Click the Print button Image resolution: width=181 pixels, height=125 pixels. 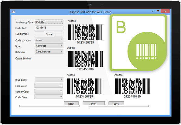pyautogui.click(x=94, y=103)
